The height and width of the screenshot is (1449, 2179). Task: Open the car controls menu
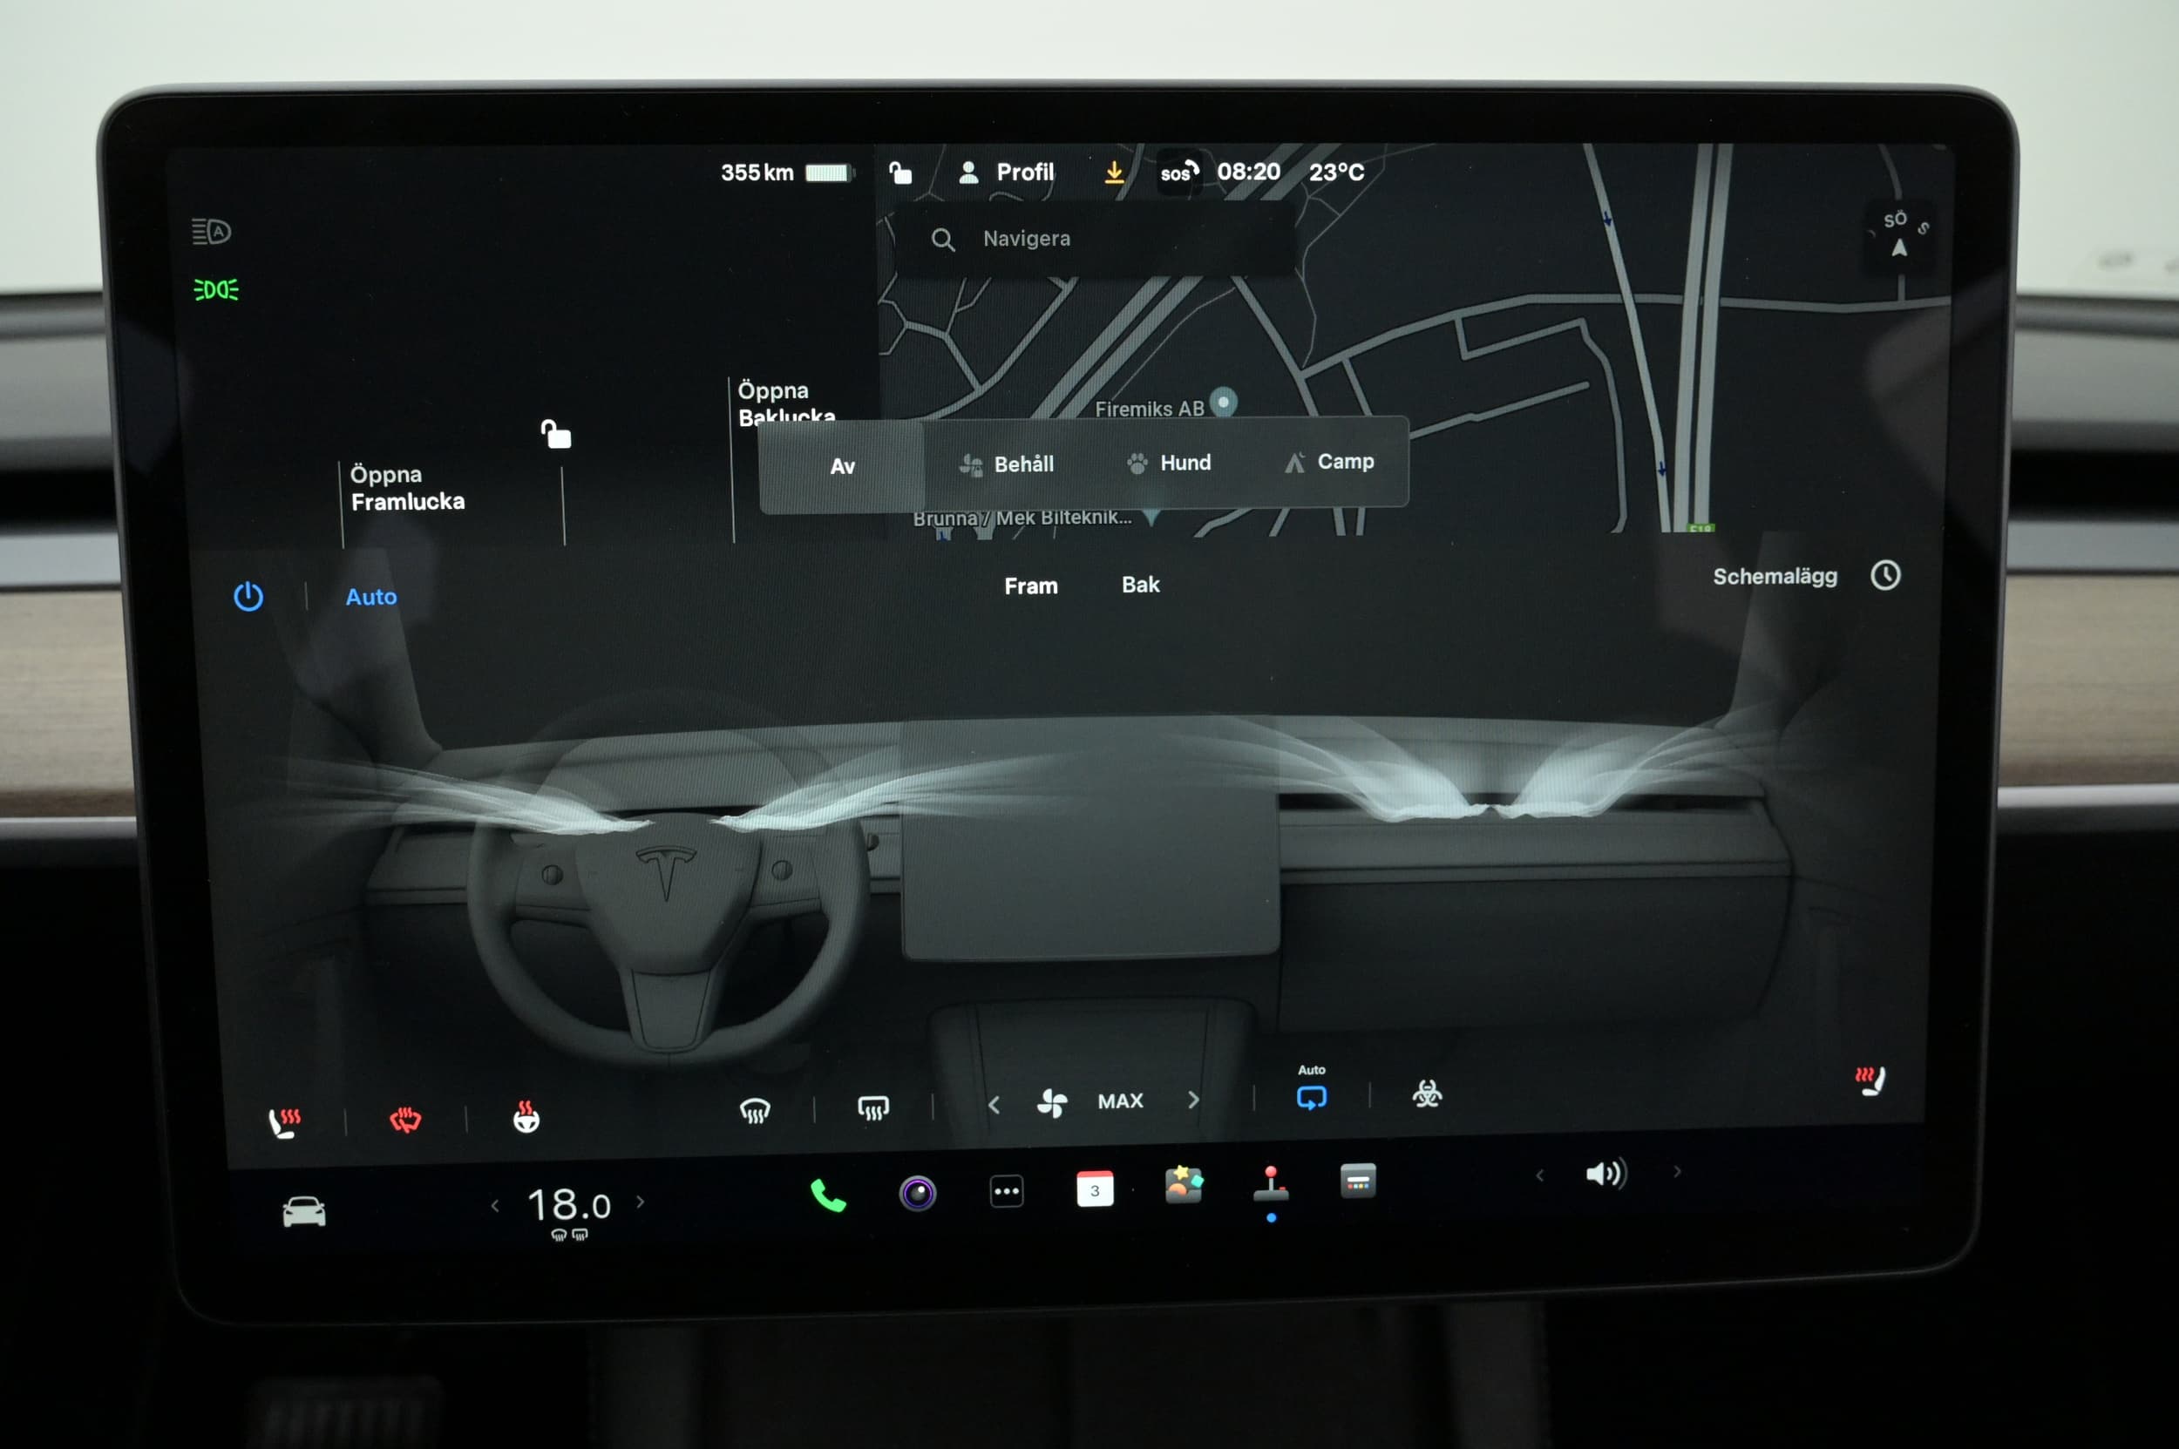click(x=304, y=1210)
